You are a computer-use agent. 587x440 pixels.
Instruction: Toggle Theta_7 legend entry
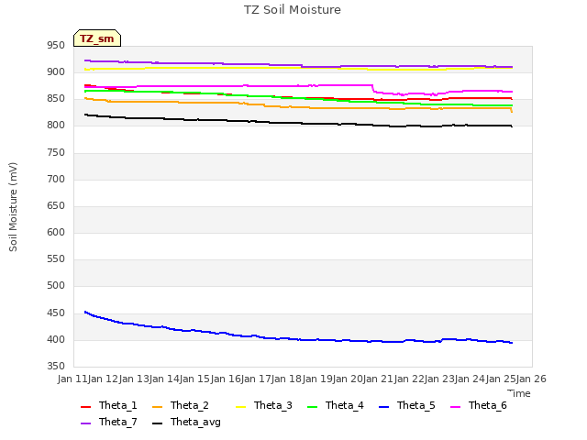pyautogui.click(x=109, y=422)
